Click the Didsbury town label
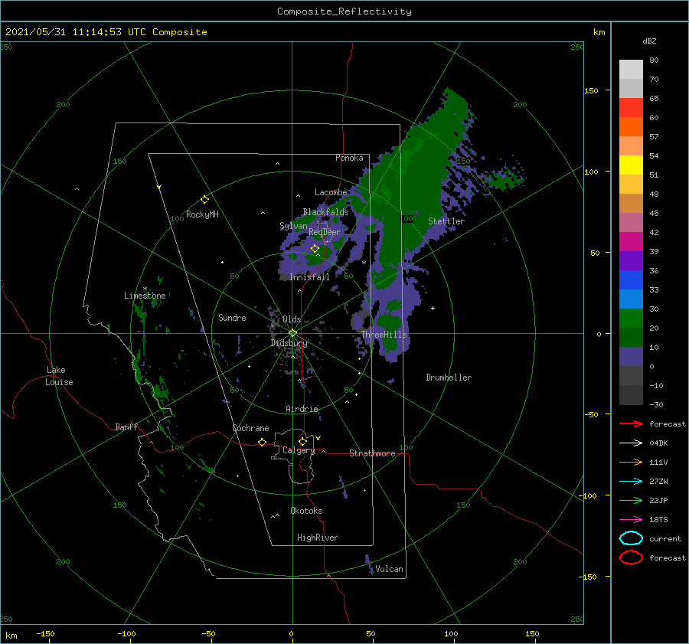The width and height of the screenshot is (689, 644). [x=289, y=343]
